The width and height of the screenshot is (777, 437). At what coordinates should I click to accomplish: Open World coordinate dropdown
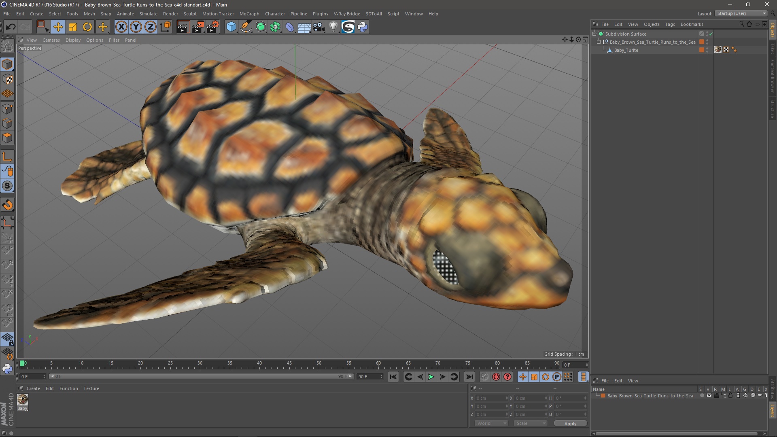tap(491, 423)
